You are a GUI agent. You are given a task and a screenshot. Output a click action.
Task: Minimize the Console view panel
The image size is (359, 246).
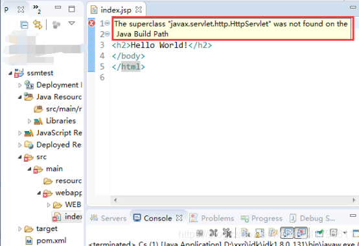tap(353, 215)
